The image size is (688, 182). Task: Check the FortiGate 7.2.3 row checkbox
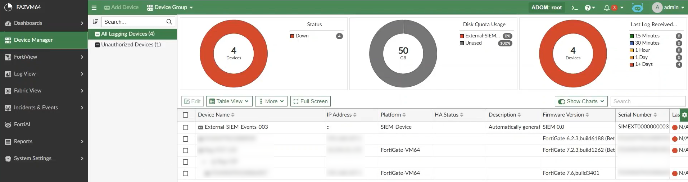(x=186, y=150)
